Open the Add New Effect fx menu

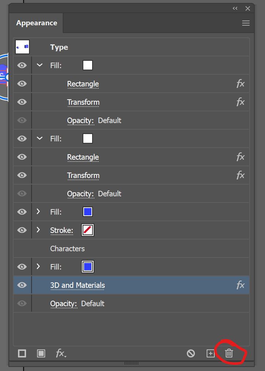pos(61,353)
